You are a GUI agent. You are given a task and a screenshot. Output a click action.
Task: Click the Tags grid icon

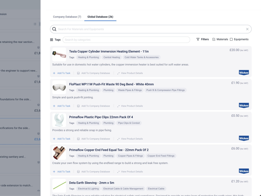click(51, 40)
